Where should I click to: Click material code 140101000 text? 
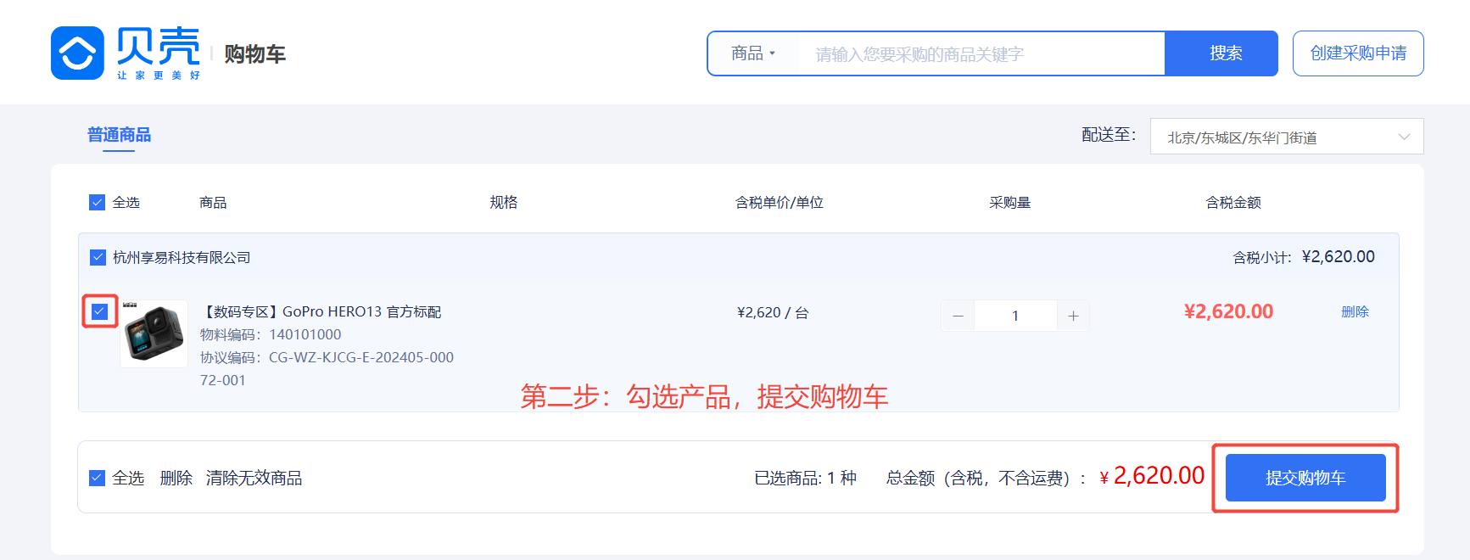coord(305,334)
